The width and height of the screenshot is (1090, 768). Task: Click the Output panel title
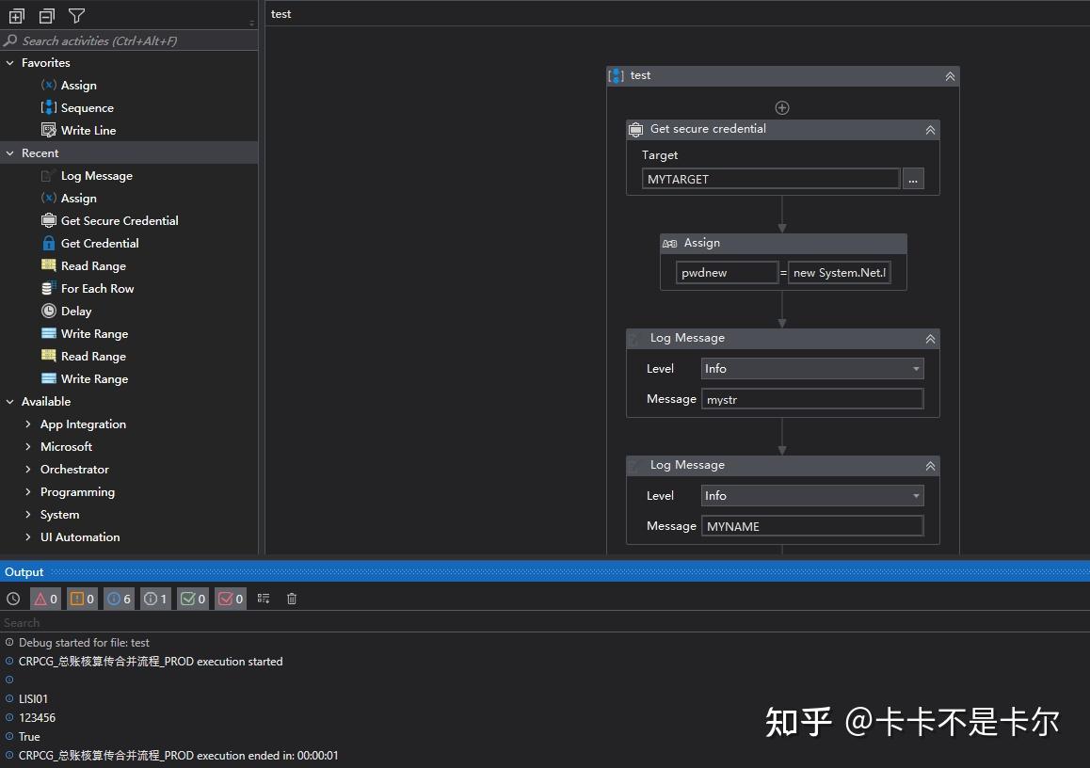(24, 572)
